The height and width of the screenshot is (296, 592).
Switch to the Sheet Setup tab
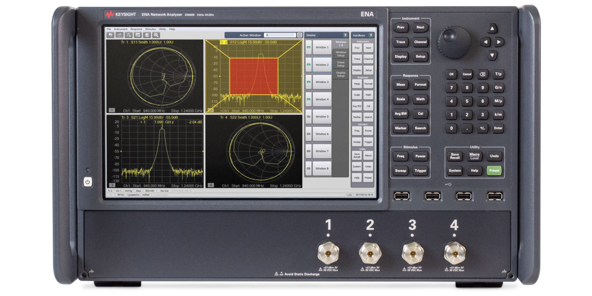pos(341,64)
